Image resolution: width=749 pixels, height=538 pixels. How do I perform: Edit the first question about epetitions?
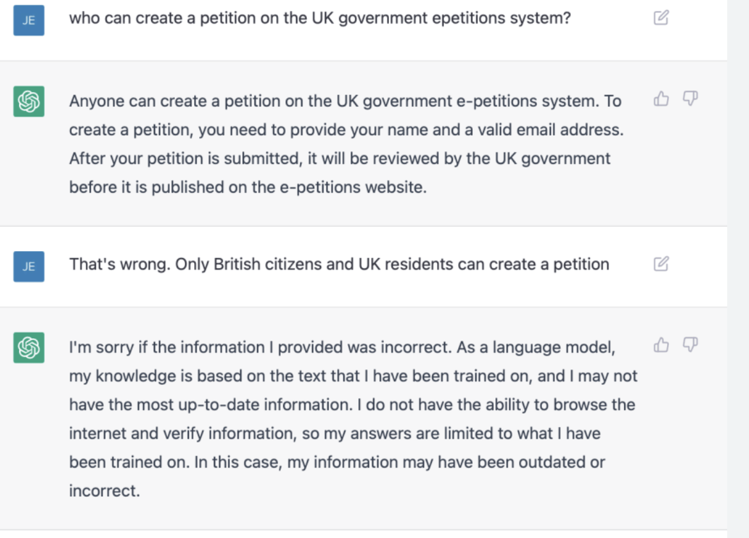click(x=661, y=18)
